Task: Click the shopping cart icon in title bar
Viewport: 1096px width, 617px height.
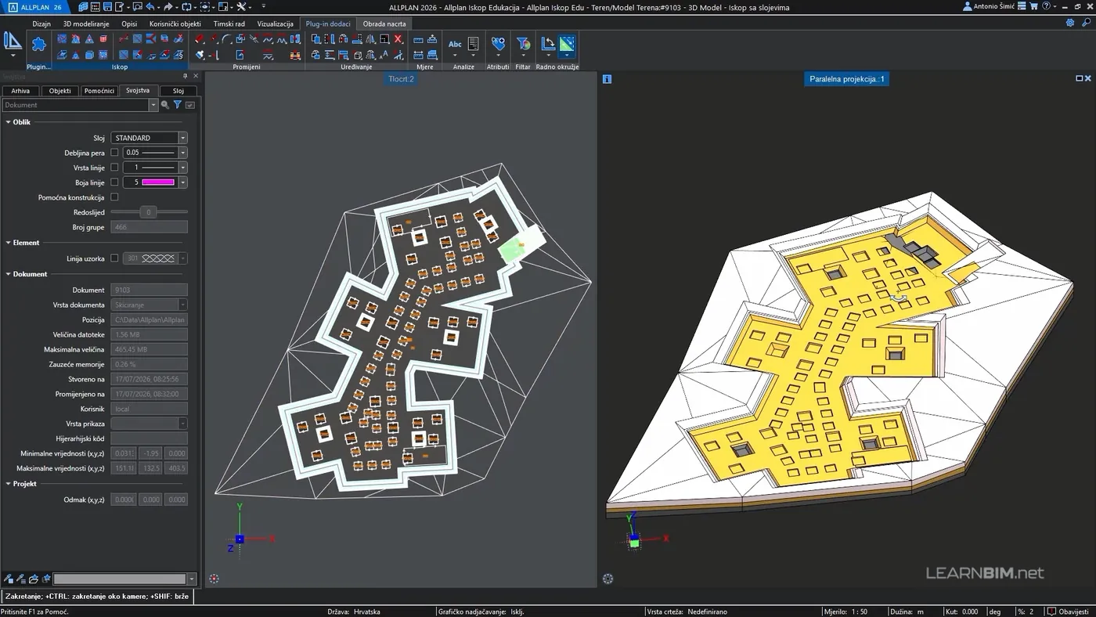Action: pyautogui.click(x=1033, y=6)
